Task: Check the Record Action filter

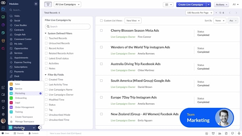Action: [46, 48]
